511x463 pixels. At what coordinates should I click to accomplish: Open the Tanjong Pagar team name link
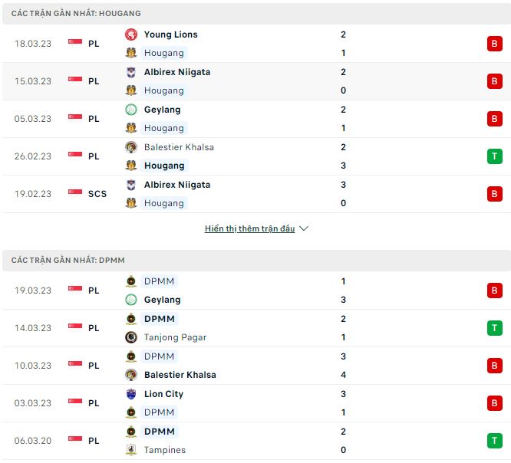pyautogui.click(x=175, y=337)
